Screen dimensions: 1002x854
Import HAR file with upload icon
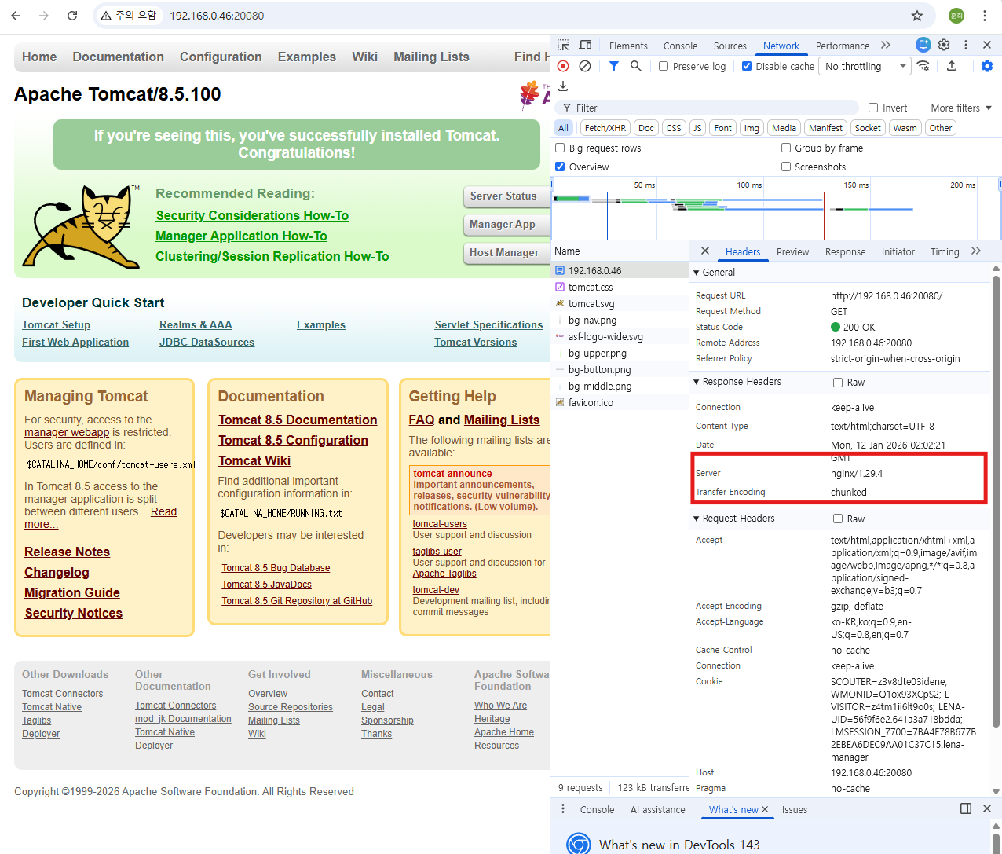[952, 66]
